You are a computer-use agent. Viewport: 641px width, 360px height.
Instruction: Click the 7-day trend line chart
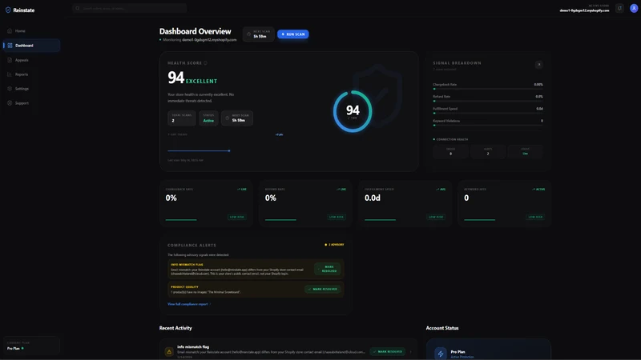click(199, 150)
